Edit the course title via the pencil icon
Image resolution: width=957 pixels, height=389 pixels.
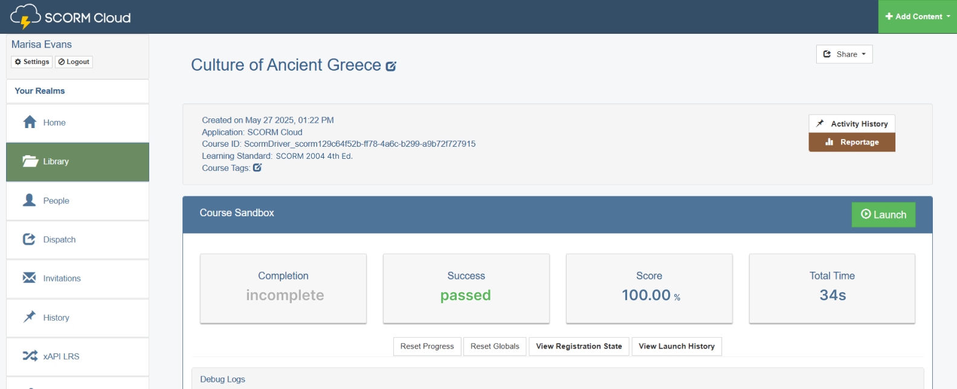(391, 66)
